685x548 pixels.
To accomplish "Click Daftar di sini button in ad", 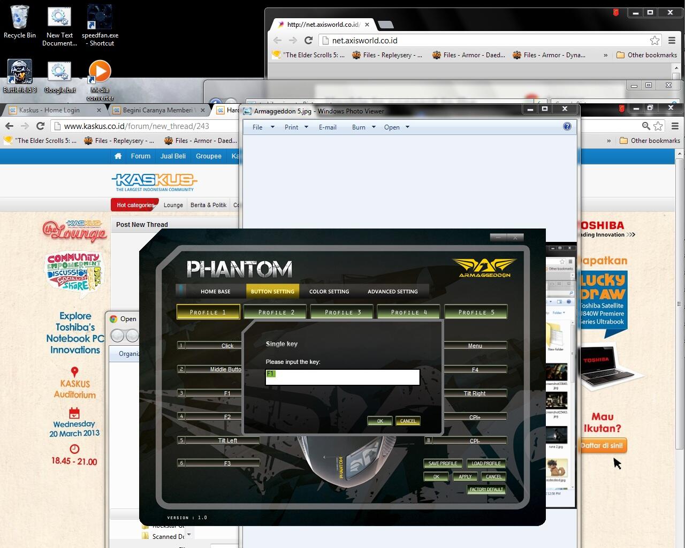I will coord(602,445).
